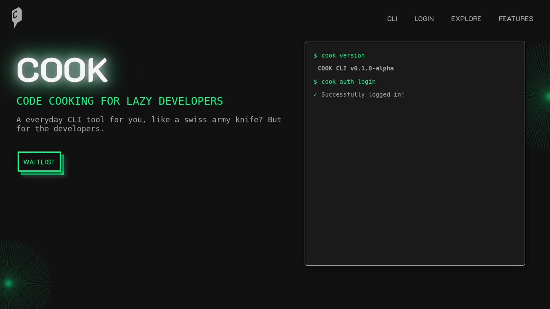The image size is (550, 309).
Task: Click the checkmark icon before login confirmation
Action: [315, 94]
